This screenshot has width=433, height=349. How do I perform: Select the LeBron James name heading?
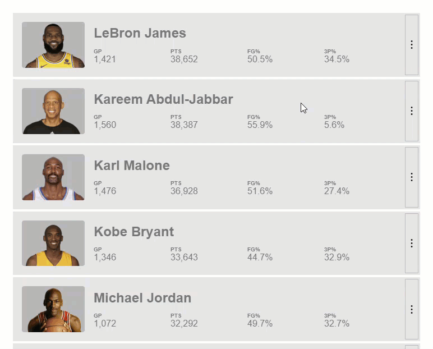(x=140, y=33)
